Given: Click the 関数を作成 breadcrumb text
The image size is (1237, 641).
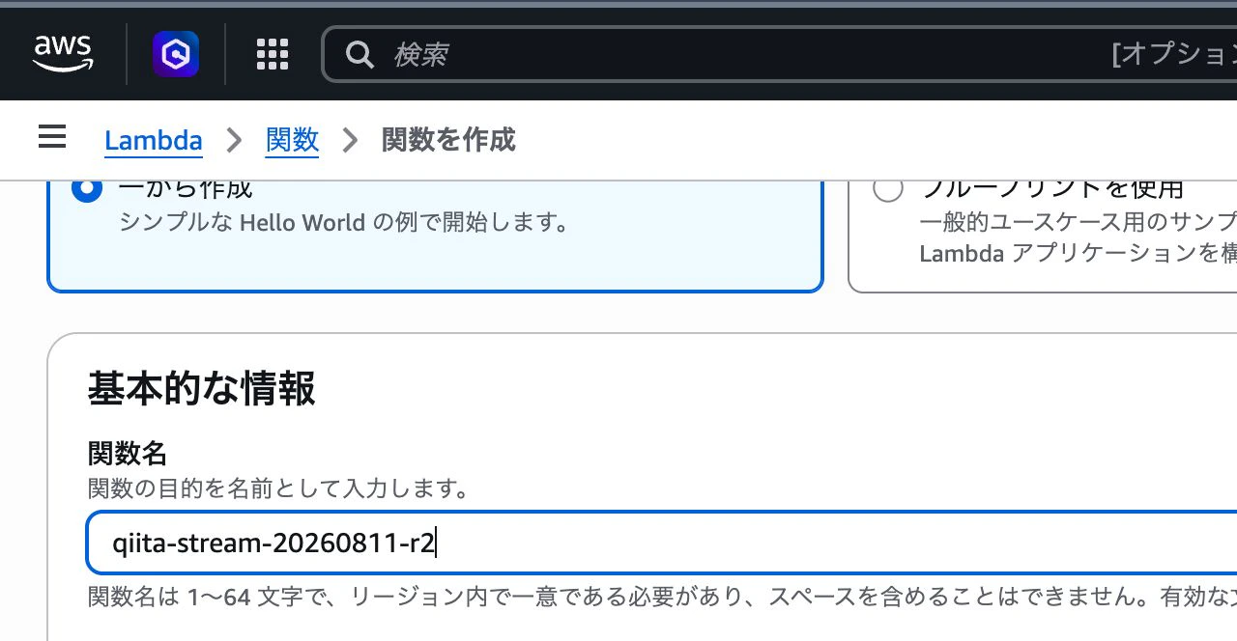Looking at the screenshot, I should tap(448, 140).
